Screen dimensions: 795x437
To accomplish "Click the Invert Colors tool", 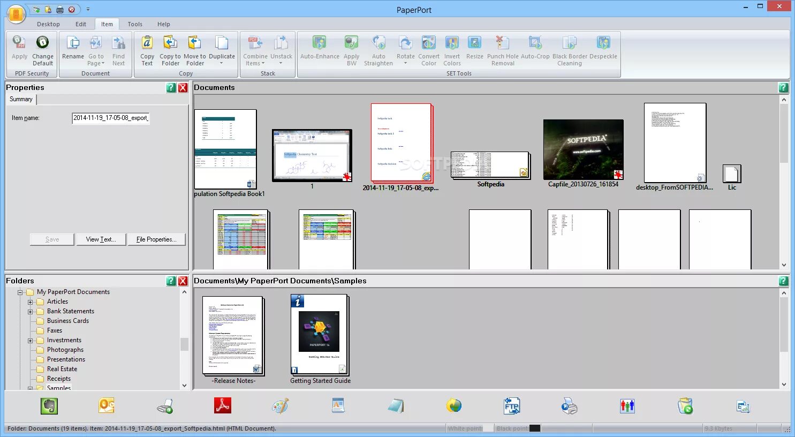I will click(452, 51).
